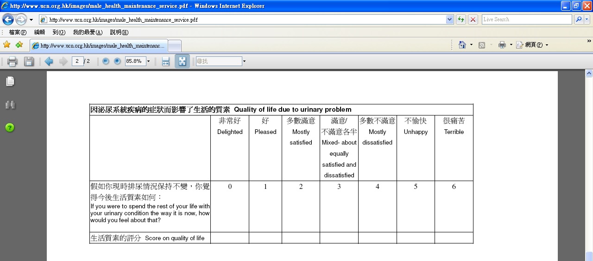Open the green help question icon
This screenshot has height=261, width=593.
10,127
